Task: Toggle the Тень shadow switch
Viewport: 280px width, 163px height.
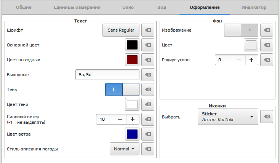Action: (122, 89)
